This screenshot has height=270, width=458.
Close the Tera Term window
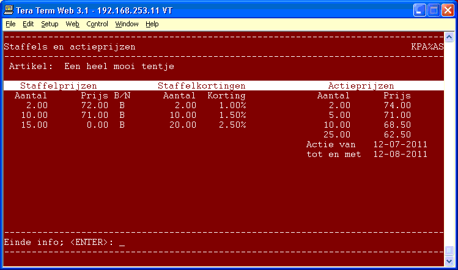pos(448,10)
